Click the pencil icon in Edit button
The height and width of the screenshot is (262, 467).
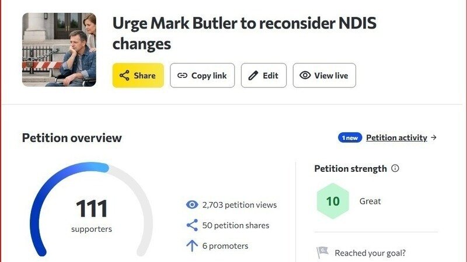[x=253, y=76]
